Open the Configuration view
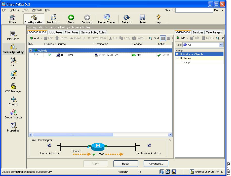Screen dimensions: 231x176 coord(34,19)
